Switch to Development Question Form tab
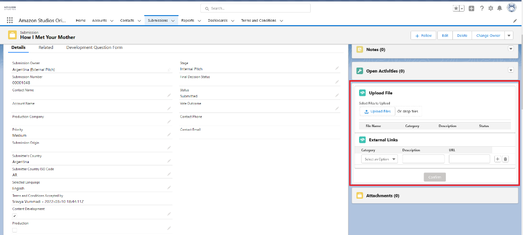This screenshot has height=235, width=523. (x=94, y=47)
